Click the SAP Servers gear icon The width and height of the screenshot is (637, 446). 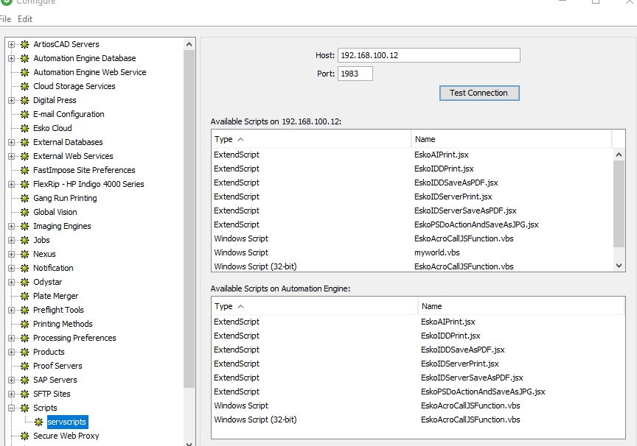pos(25,380)
